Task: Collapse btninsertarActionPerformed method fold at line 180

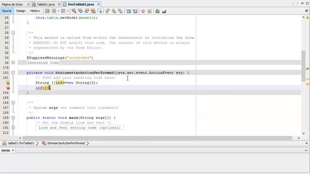Action: point(13,72)
